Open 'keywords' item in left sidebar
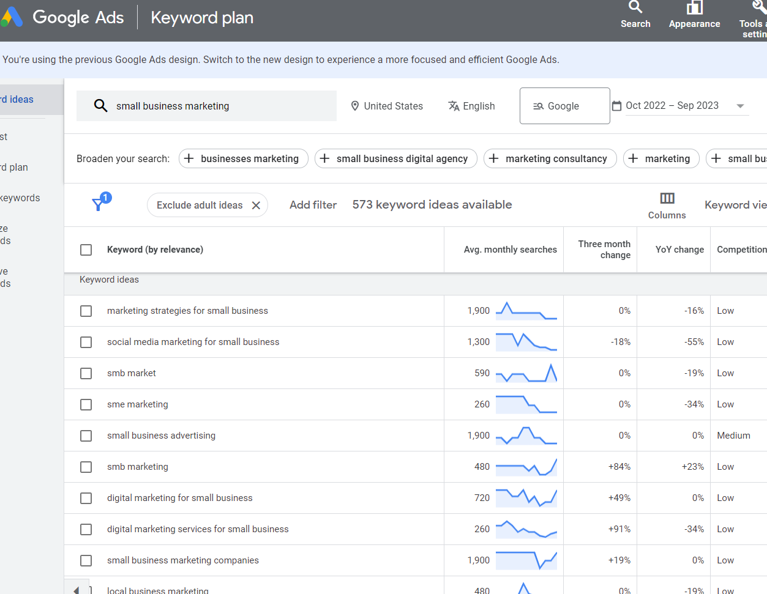Viewport: 767px width, 594px height. [20, 198]
